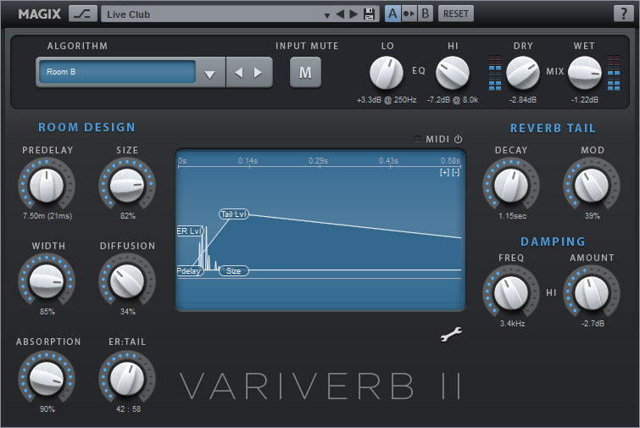The height and width of the screenshot is (428, 640).
Task: Go to previous preset with left arrow
Action: [340, 14]
